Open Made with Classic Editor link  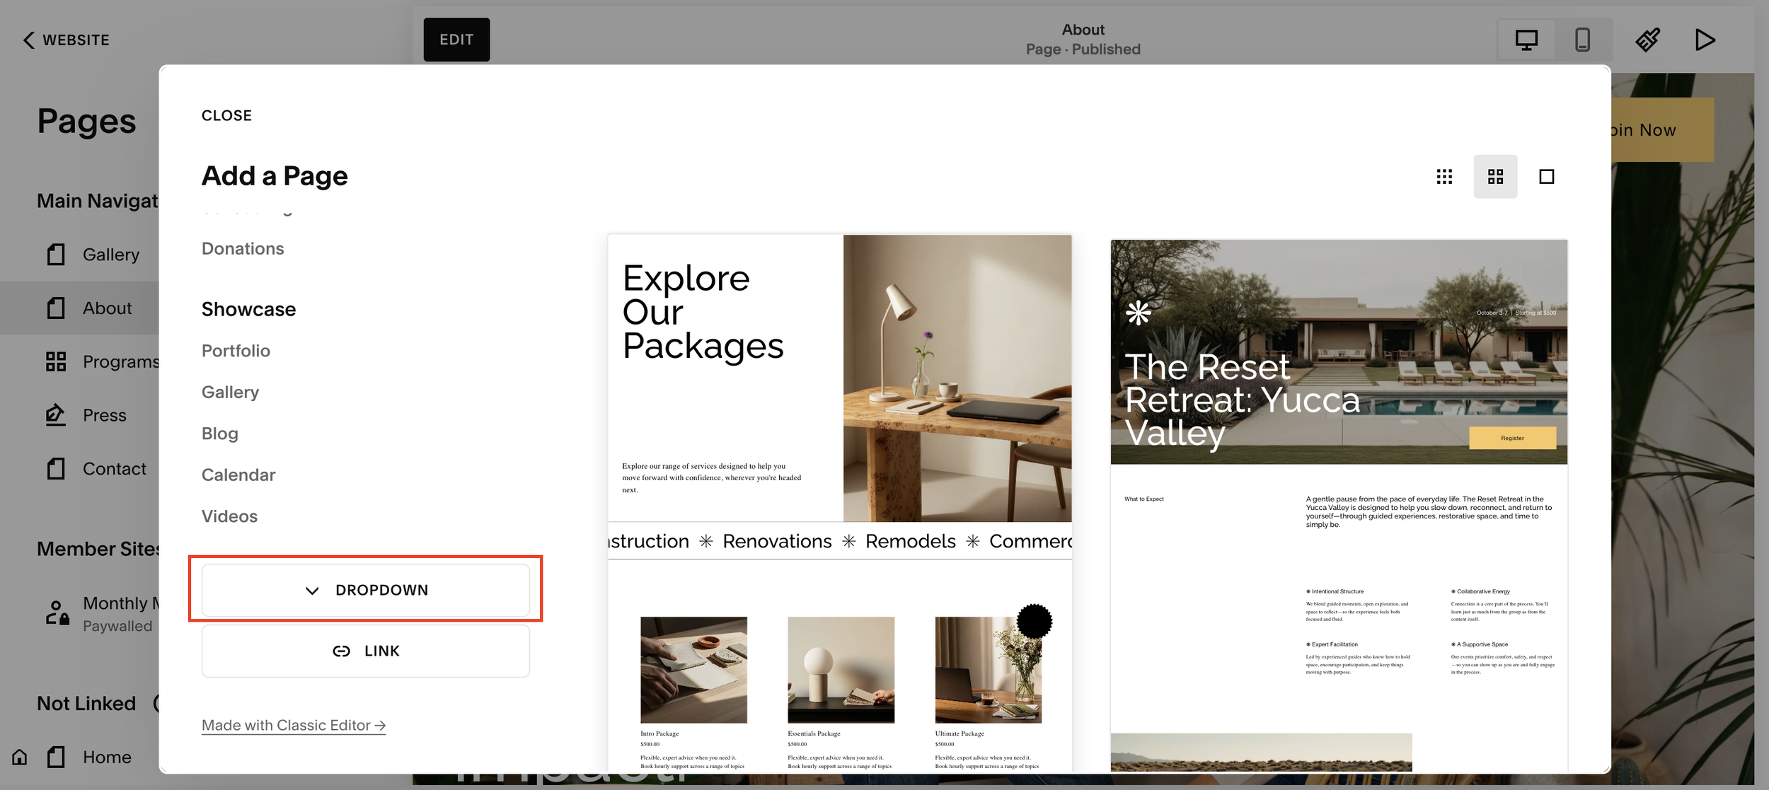294,726
